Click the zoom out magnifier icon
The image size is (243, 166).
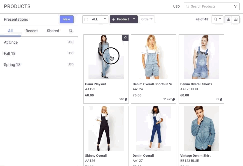(215, 19)
